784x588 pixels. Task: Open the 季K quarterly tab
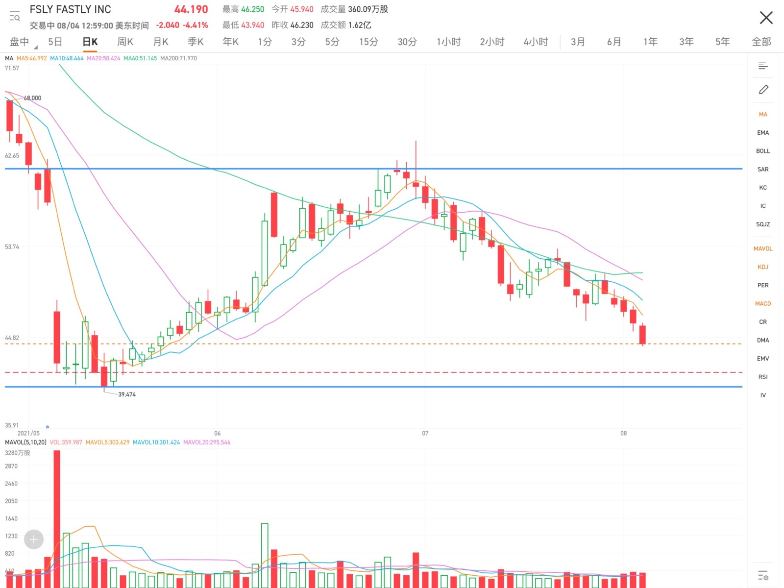[x=196, y=42]
